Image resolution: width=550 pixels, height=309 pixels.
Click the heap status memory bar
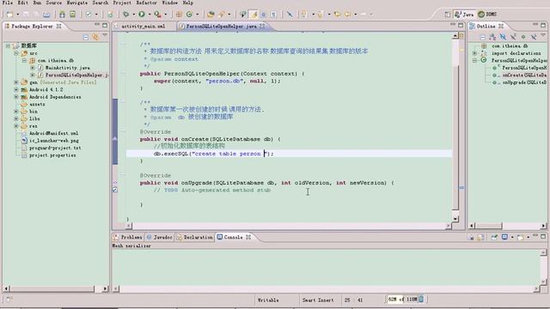[x=402, y=300]
